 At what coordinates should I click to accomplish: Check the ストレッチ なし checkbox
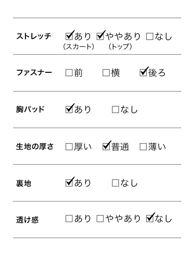point(150,37)
